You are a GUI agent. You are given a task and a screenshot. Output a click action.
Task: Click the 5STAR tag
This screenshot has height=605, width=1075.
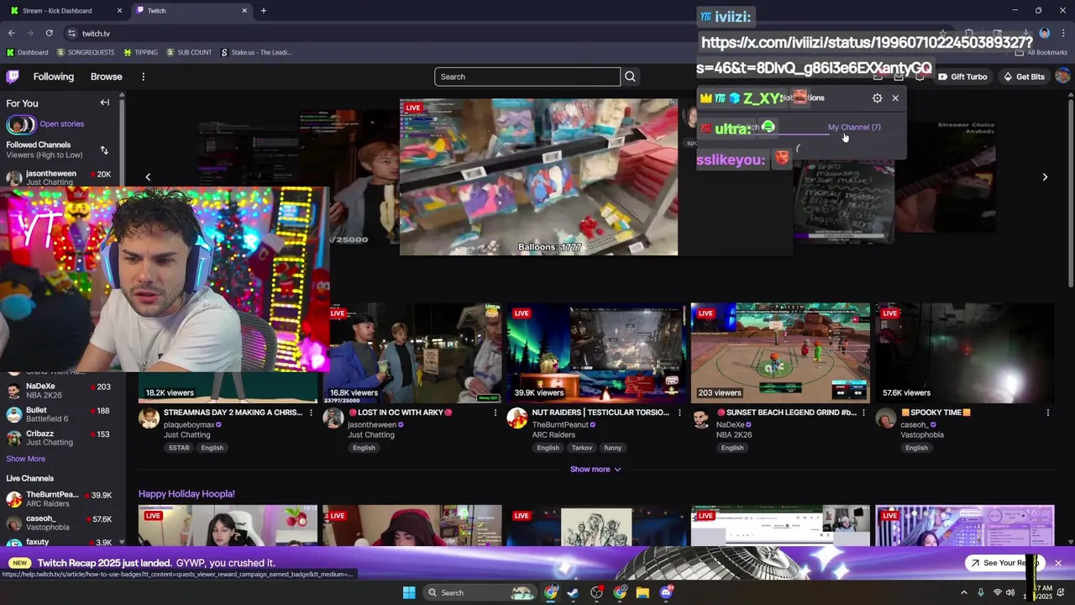coord(179,448)
